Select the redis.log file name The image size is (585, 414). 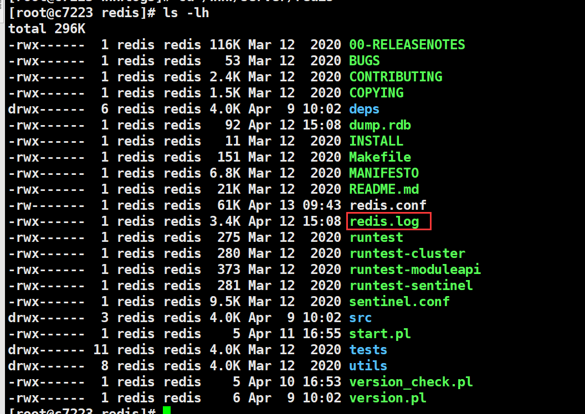384,221
